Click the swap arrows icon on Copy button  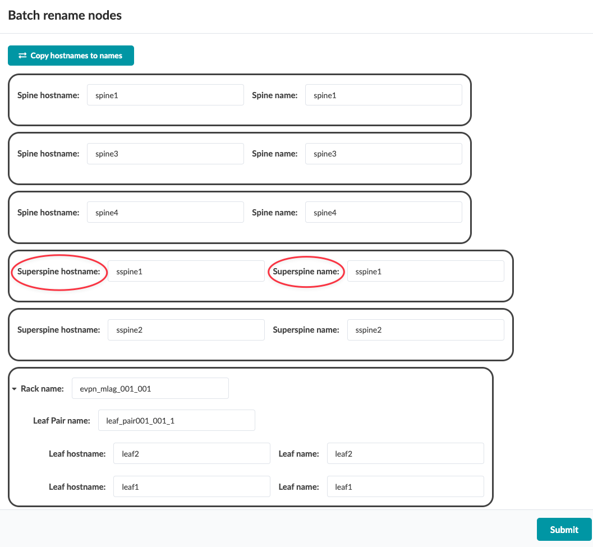point(22,56)
